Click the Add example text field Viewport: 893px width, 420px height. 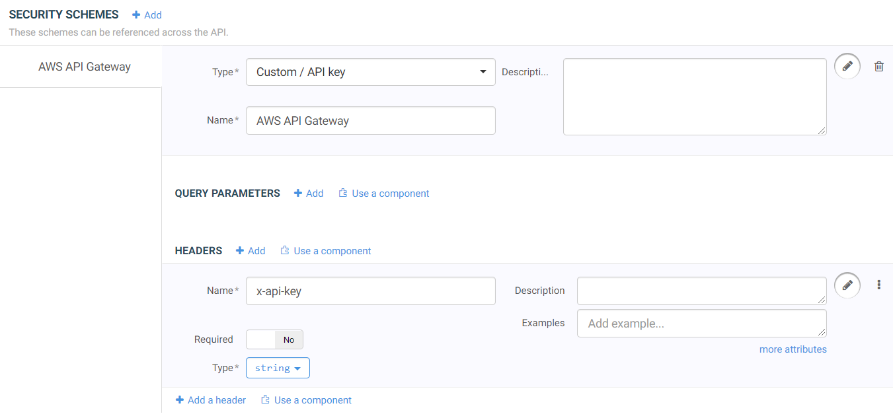pyautogui.click(x=701, y=324)
